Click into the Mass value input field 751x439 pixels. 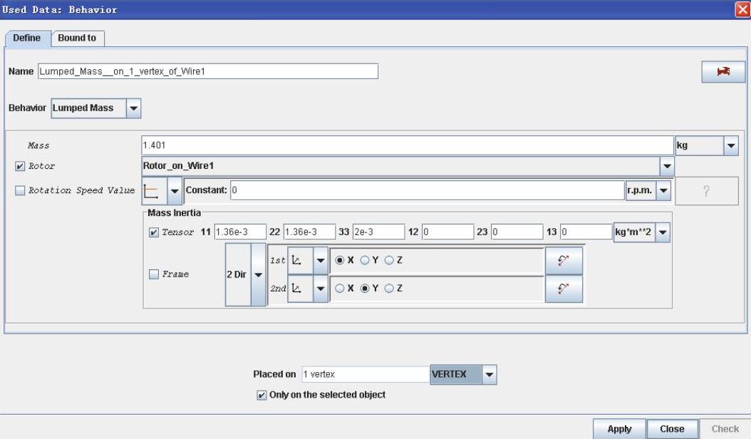[x=408, y=145]
